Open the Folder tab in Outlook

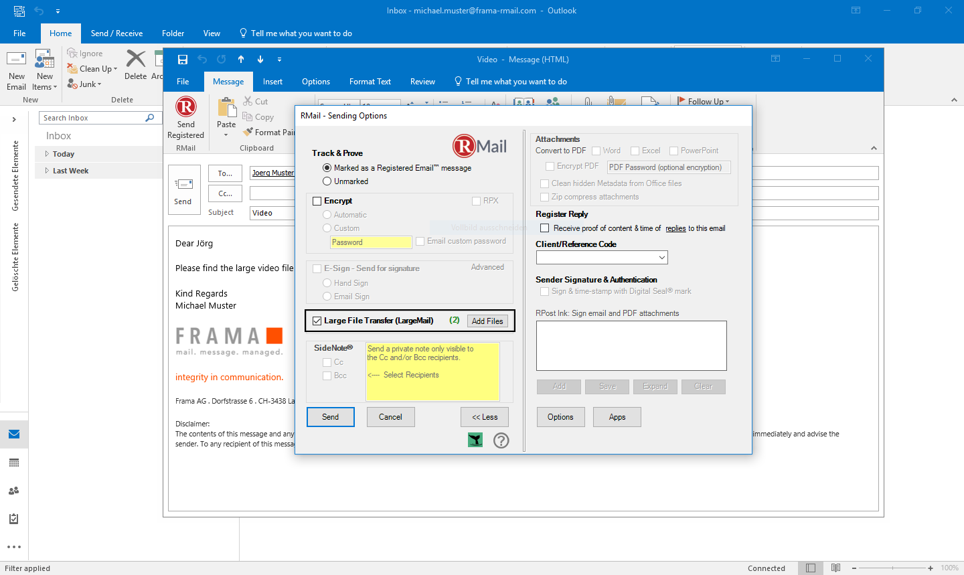point(173,33)
